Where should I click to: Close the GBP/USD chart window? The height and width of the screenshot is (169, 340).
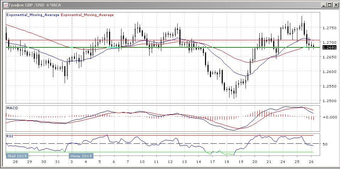[x=335, y=5]
